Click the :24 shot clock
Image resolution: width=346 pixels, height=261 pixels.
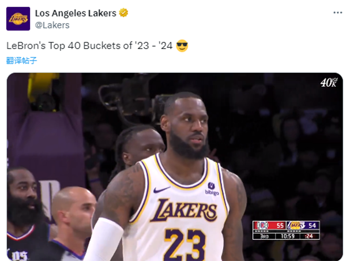(x=309, y=236)
